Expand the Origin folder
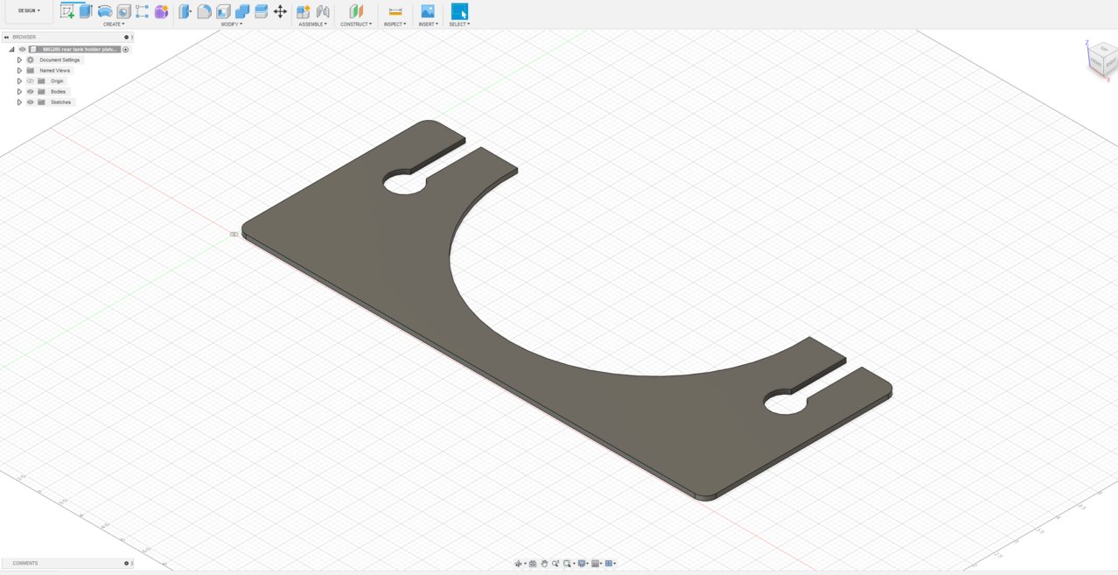The image size is (1118, 575). (x=19, y=81)
